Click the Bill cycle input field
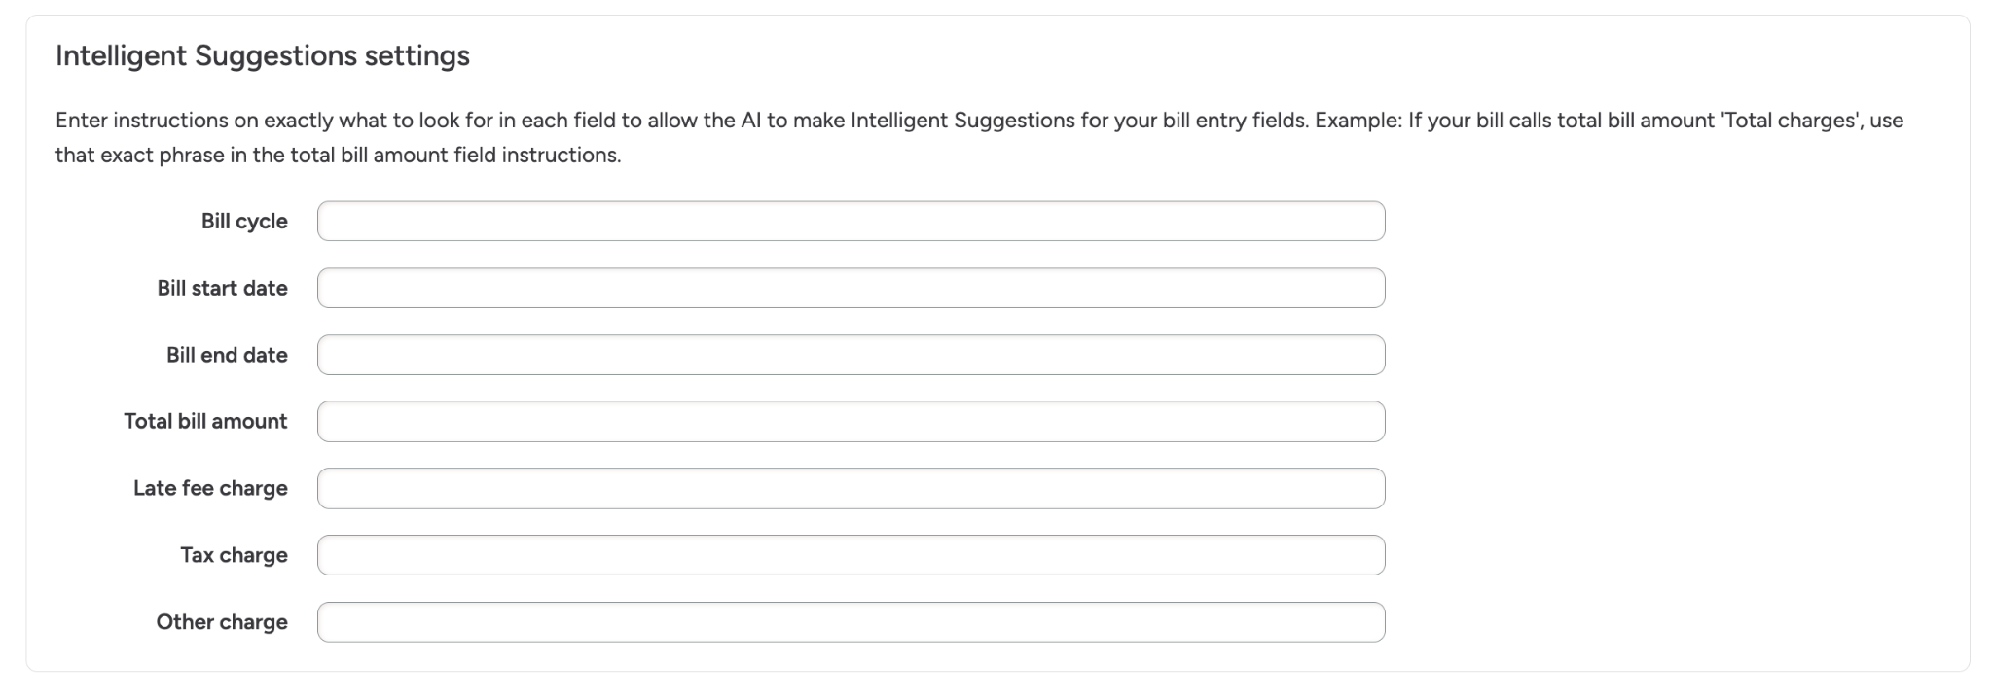Image resolution: width=1993 pixels, height=697 pixels. (x=851, y=222)
